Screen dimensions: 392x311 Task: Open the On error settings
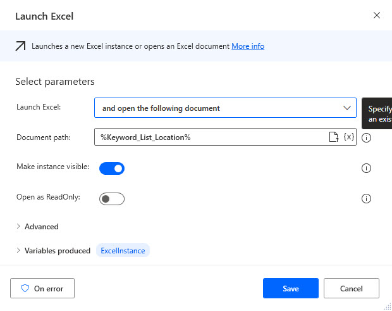click(42, 288)
